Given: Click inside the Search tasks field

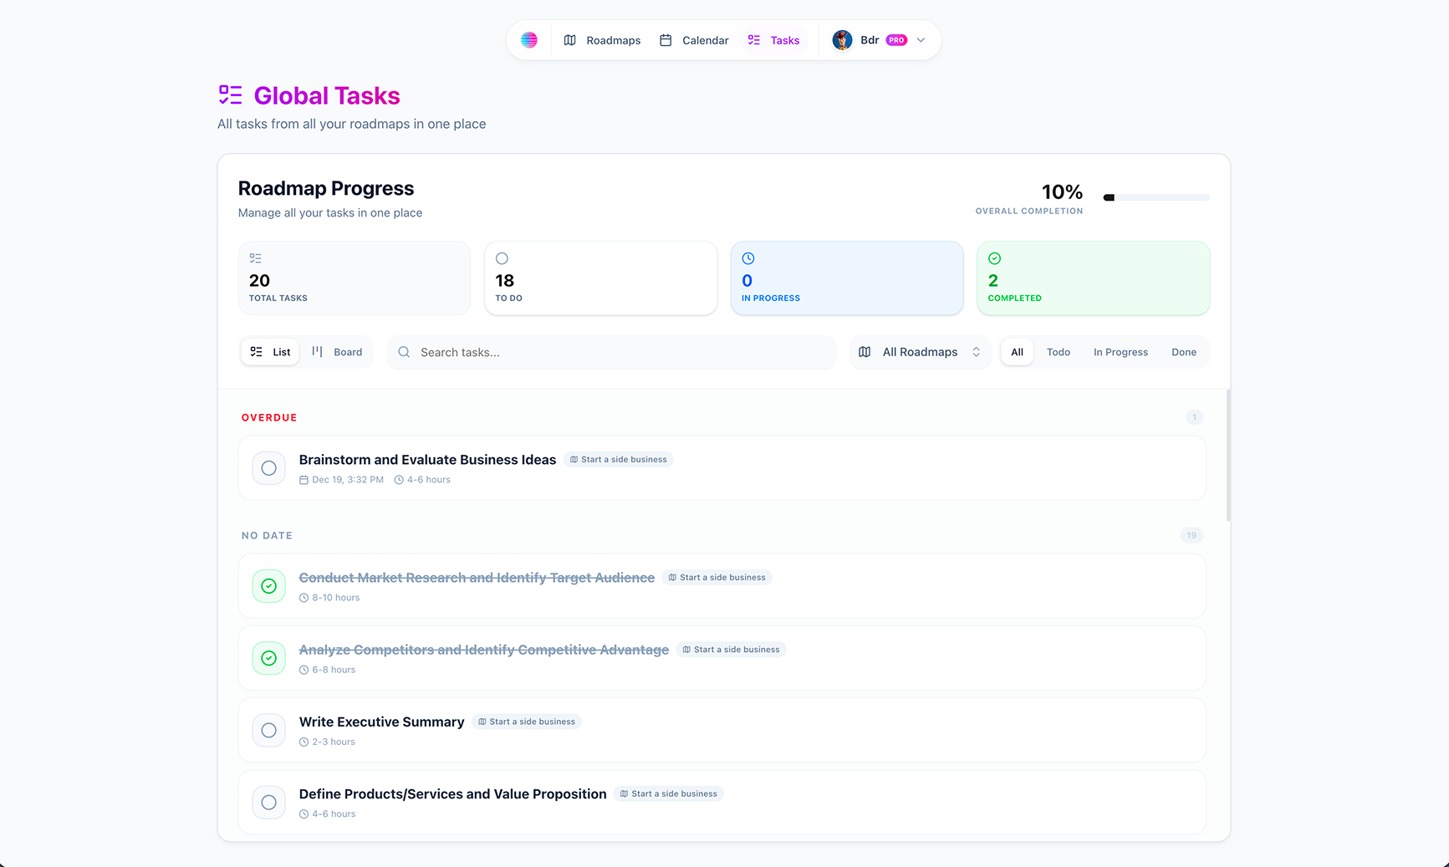Looking at the screenshot, I should pos(611,352).
